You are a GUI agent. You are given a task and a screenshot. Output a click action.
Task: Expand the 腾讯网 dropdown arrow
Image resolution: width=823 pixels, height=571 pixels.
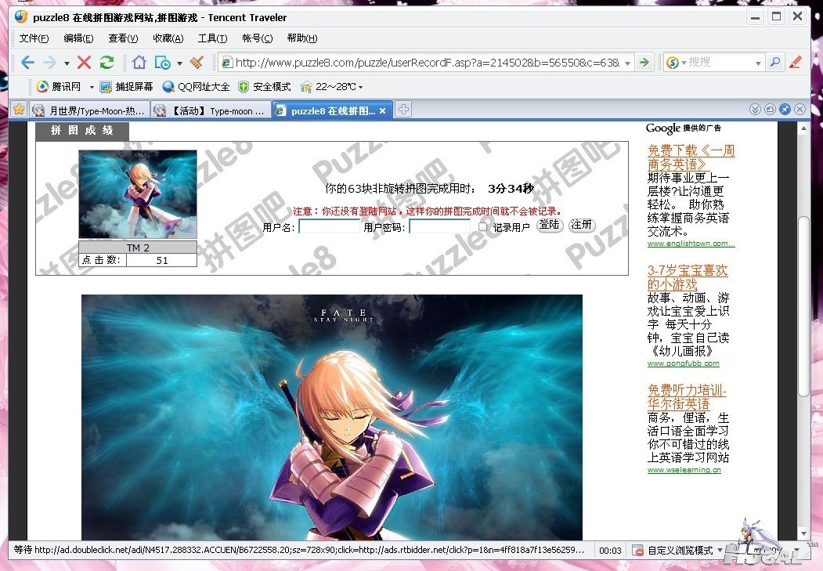92,87
